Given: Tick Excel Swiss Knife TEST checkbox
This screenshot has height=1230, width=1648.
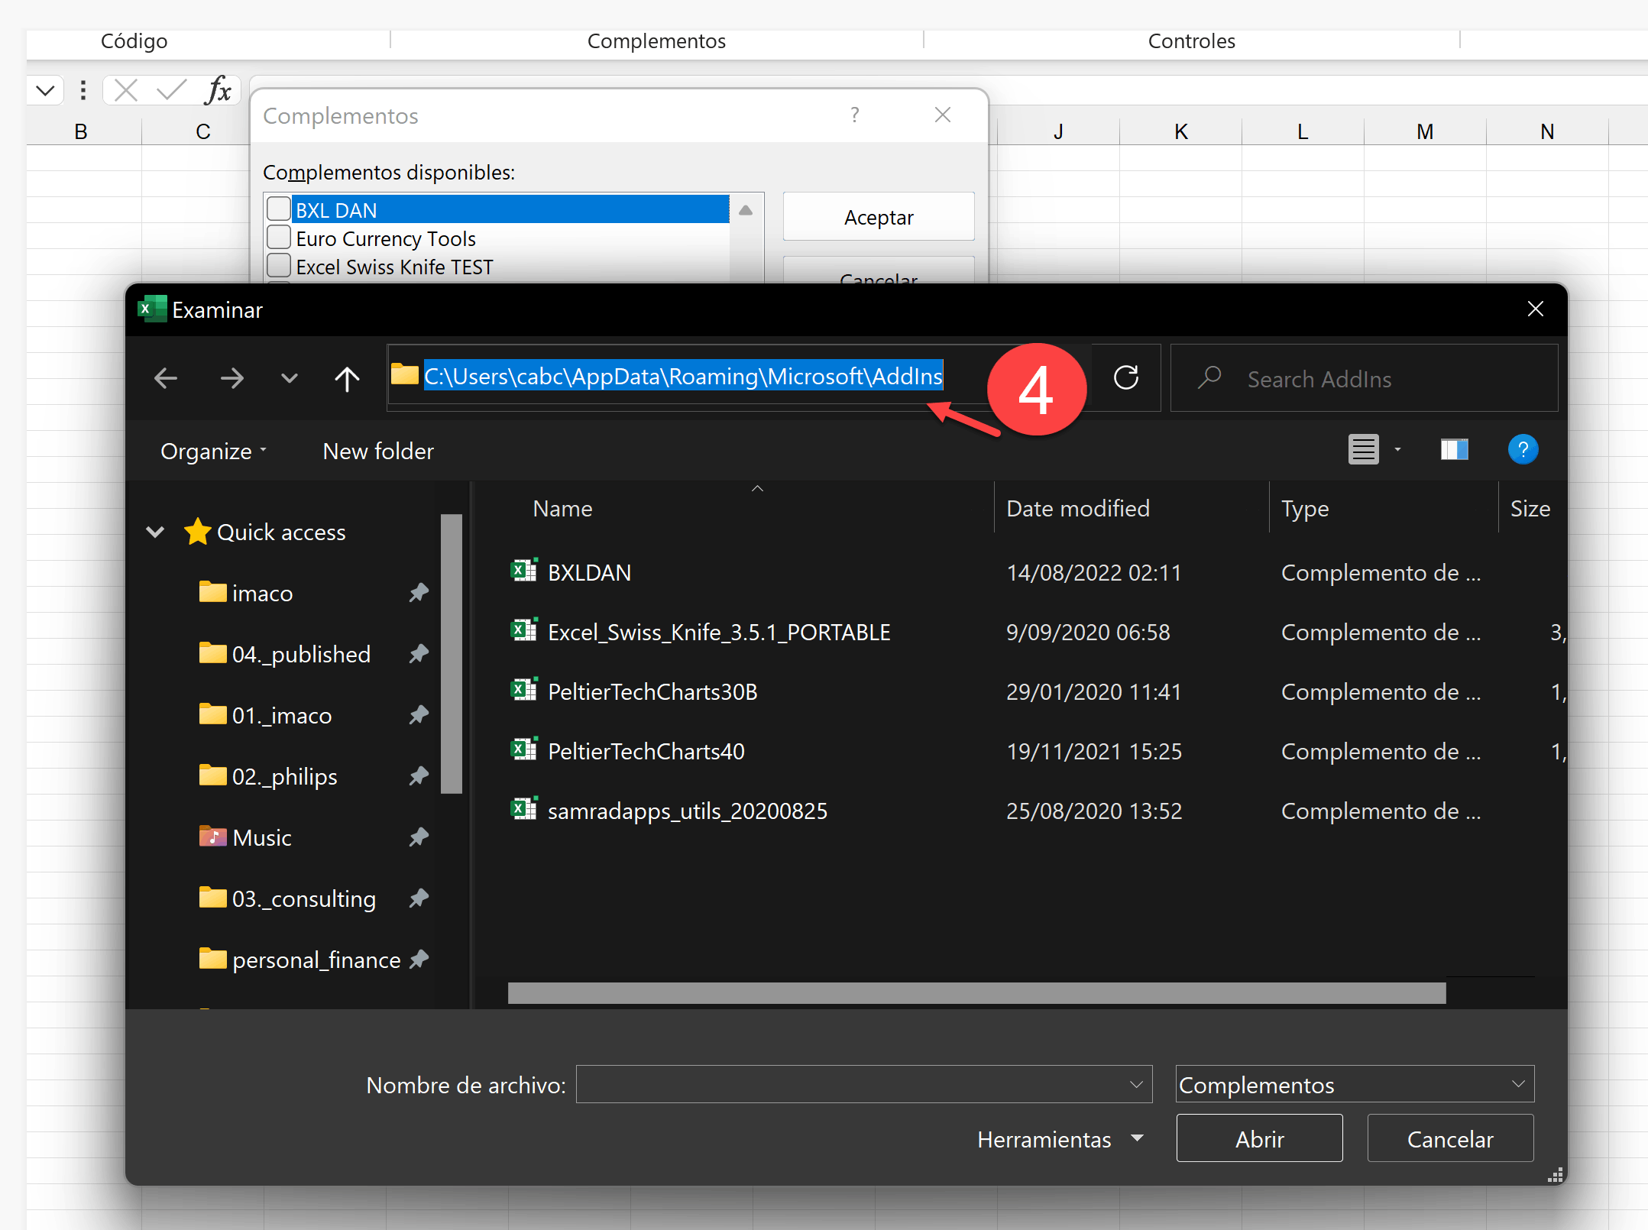Looking at the screenshot, I should tap(279, 266).
